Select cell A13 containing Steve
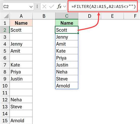The image size is (140, 124). (21, 107)
